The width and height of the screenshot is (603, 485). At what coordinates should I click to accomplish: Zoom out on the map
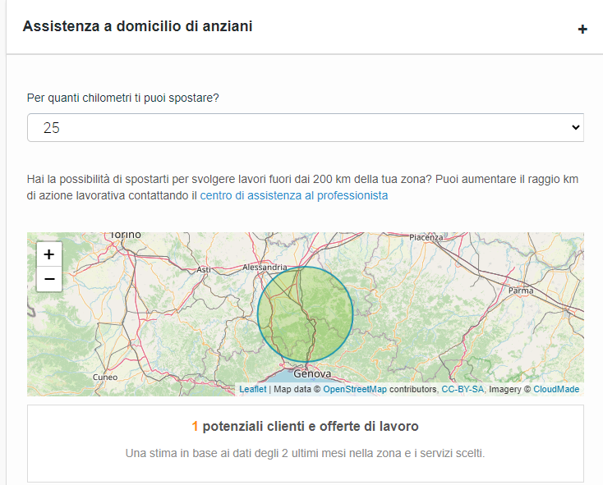[x=49, y=279]
